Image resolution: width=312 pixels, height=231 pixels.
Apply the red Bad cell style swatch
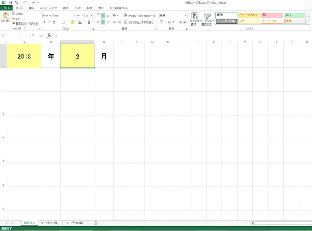[x=272, y=15]
